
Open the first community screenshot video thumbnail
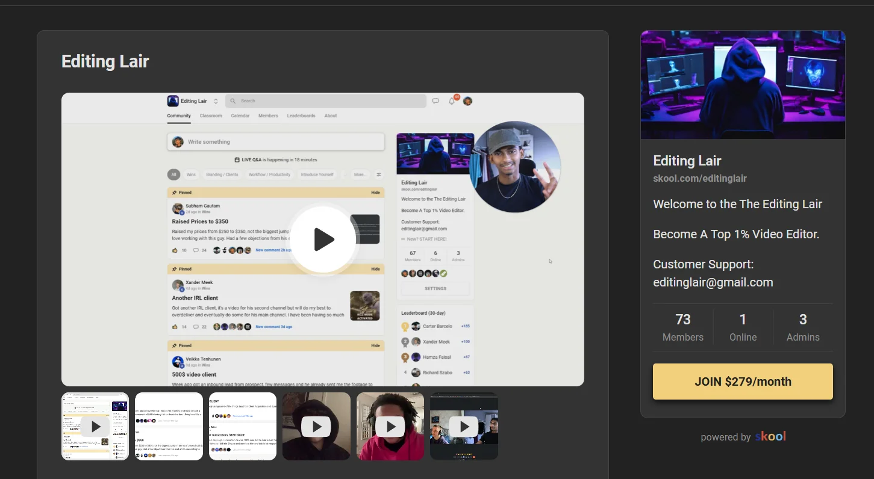95,427
